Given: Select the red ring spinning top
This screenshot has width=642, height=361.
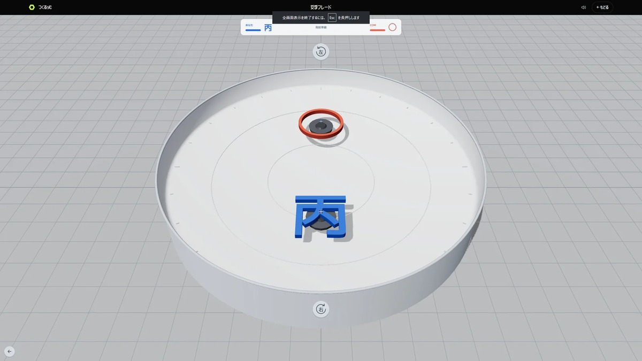Looking at the screenshot, I should tap(321, 124).
